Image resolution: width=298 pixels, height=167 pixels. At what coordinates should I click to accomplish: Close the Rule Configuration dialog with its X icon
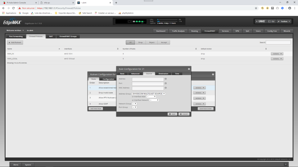click(189, 69)
